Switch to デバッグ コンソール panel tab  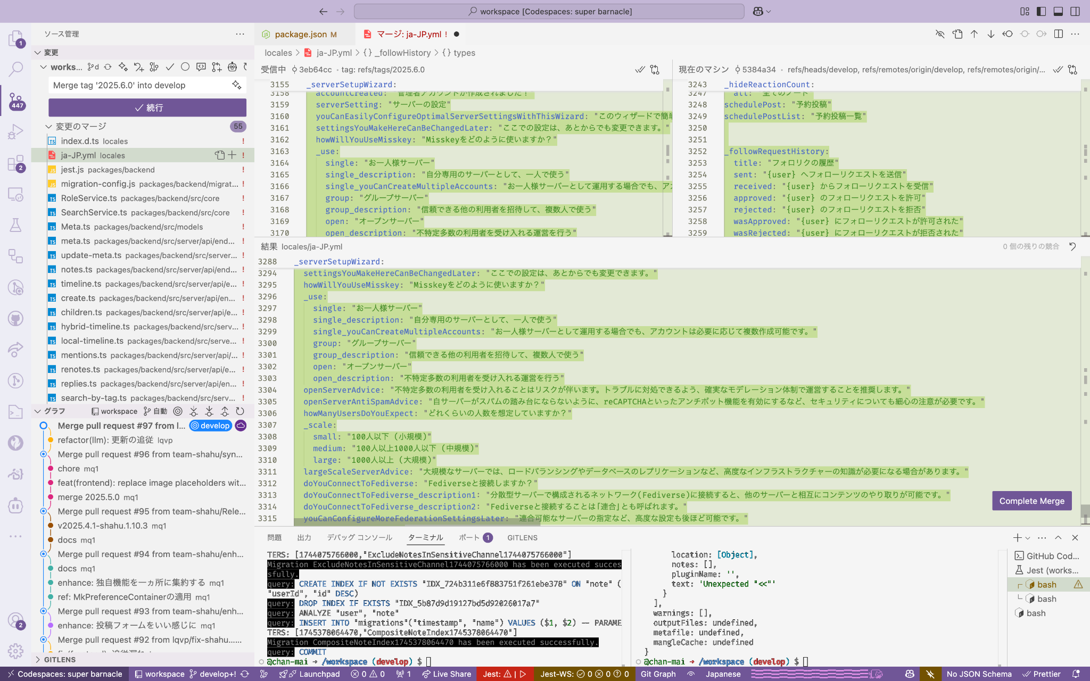(359, 538)
